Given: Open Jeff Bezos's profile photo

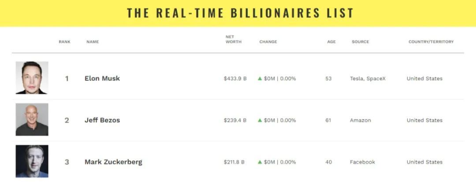Looking at the screenshot, I should click(x=32, y=119).
